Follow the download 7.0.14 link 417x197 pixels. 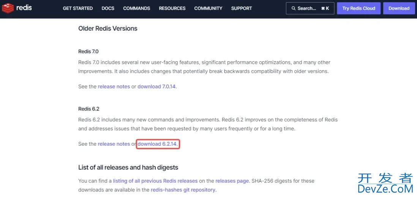(x=156, y=87)
